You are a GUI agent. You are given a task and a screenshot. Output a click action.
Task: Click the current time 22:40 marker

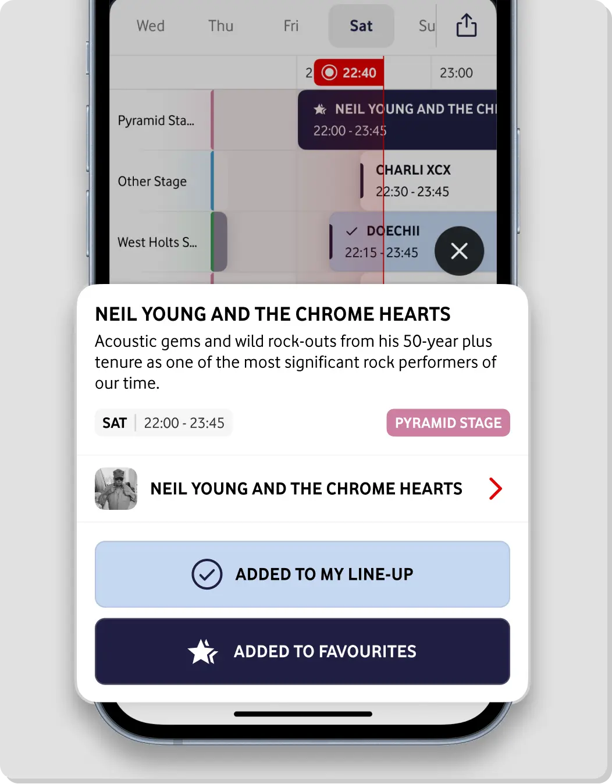pos(349,73)
